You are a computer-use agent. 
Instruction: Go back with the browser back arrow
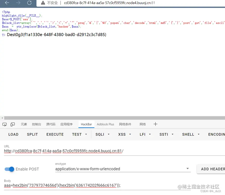tap(7, 3)
